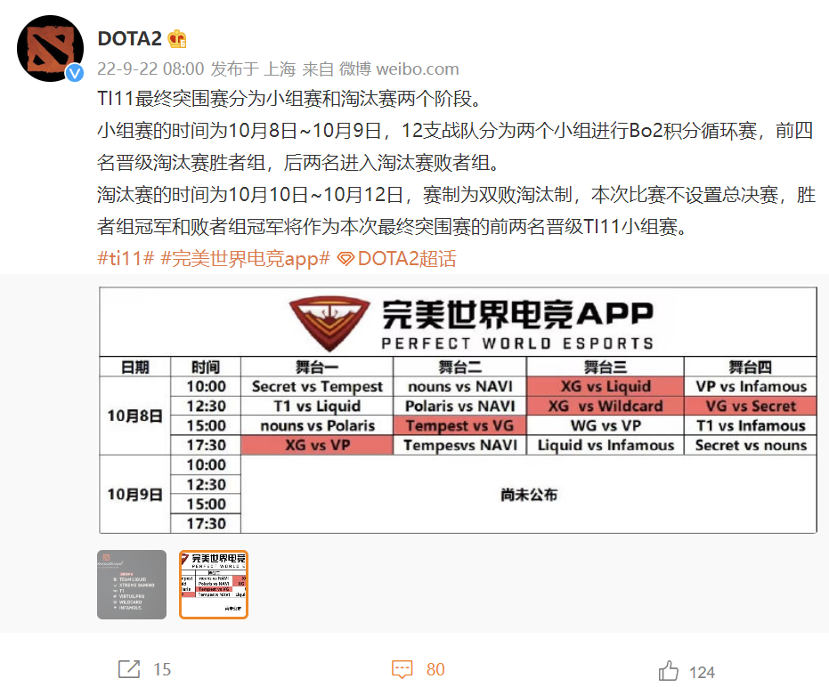Click the 10月9日 date cell
Image resolution: width=829 pixels, height=687 pixels.
point(134,494)
